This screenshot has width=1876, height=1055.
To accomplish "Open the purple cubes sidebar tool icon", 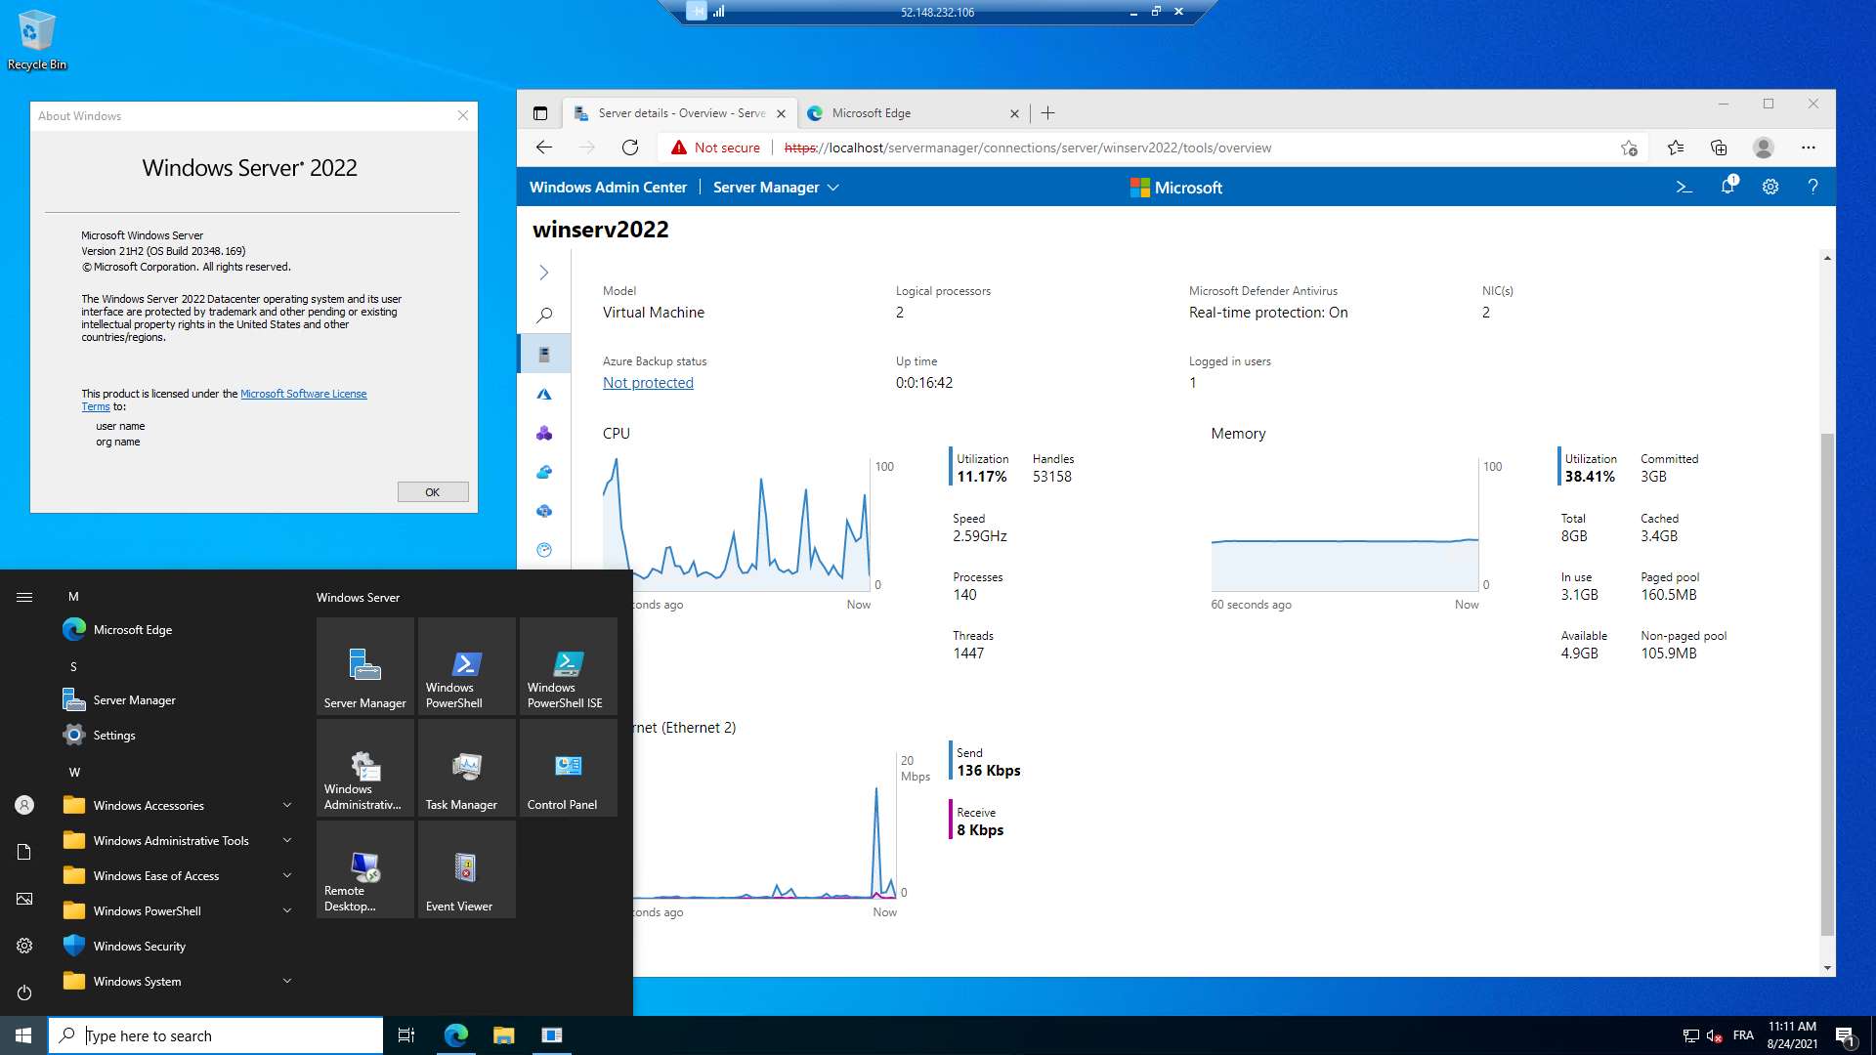I will coord(544,433).
